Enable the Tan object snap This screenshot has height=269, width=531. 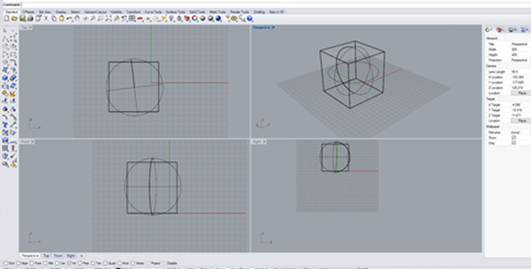point(93,263)
